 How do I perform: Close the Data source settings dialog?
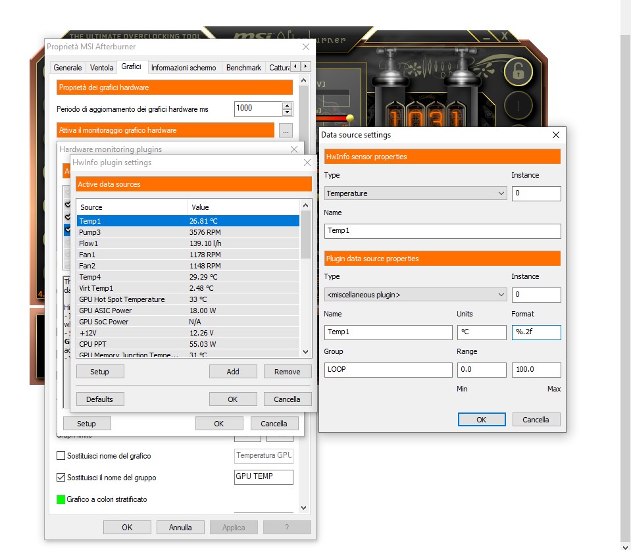(x=556, y=135)
